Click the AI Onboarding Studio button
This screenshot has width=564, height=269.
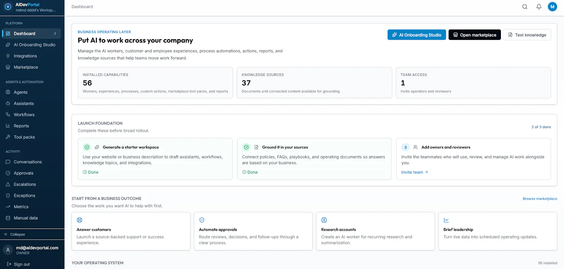pyautogui.click(x=417, y=35)
